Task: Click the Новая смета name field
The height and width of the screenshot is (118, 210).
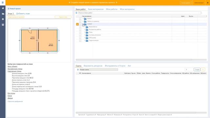Action: click(x=99, y=70)
